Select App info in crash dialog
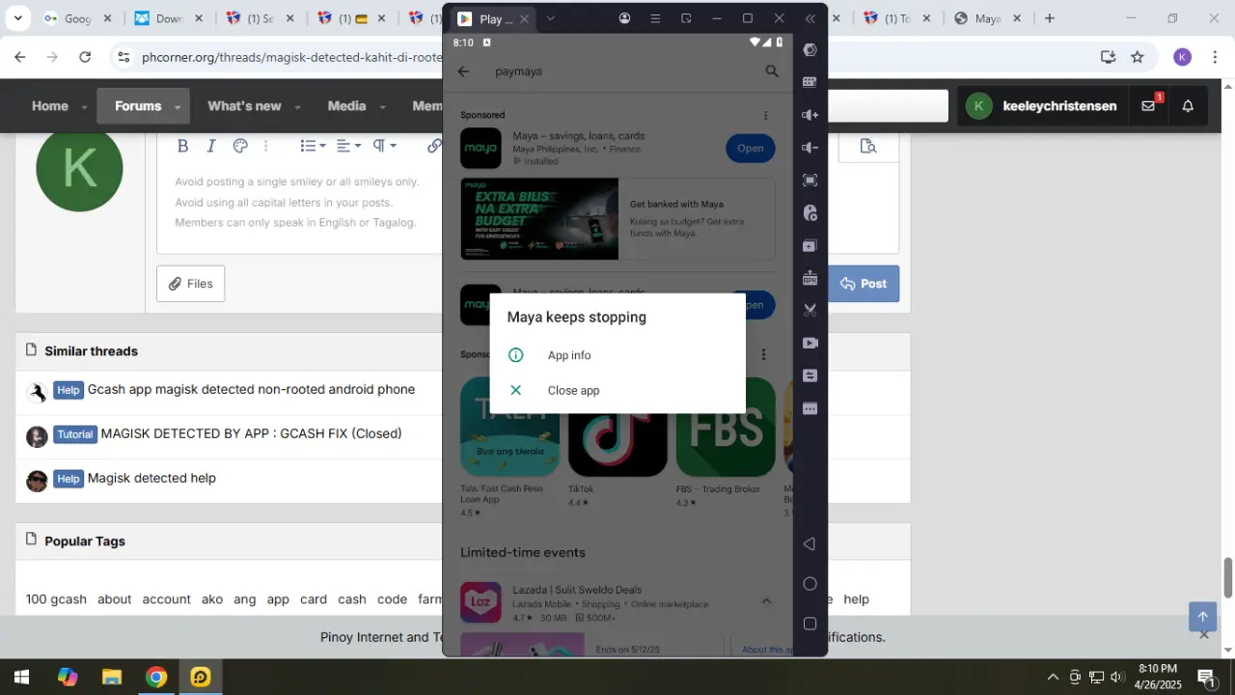The height and width of the screenshot is (695, 1235). [617, 355]
